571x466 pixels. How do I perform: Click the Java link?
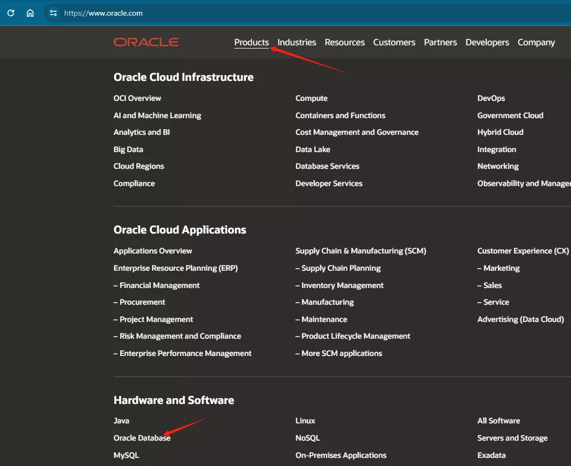point(121,421)
